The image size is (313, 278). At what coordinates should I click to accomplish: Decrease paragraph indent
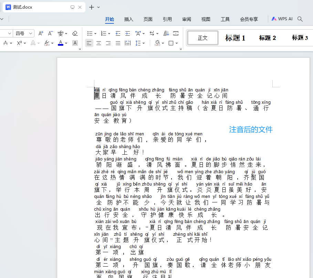(x=118, y=33)
